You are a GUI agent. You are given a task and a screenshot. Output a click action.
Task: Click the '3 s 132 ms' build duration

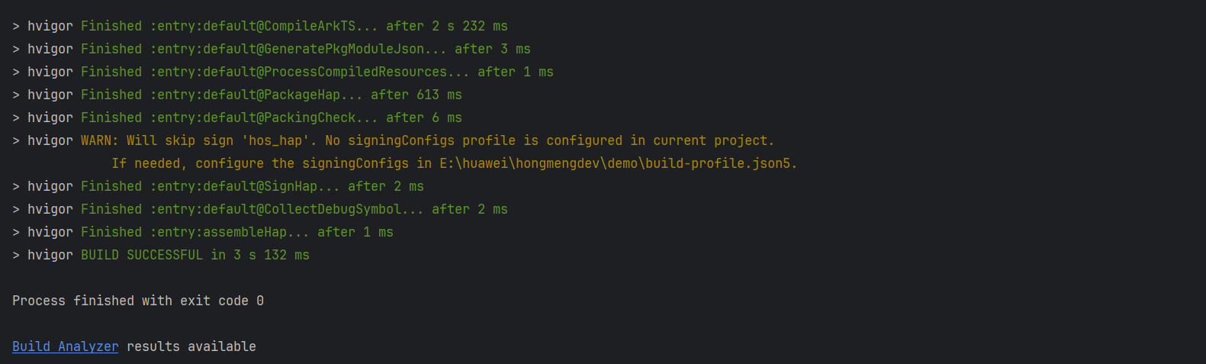tap(272, 255)
